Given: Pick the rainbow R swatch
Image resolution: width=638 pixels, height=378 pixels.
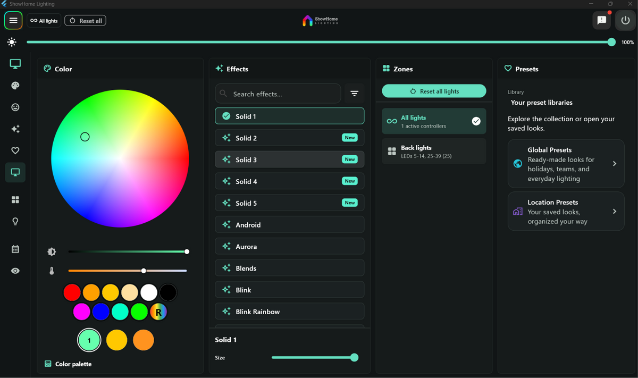Looking at the screenshot, I should (x=158, y=312).
